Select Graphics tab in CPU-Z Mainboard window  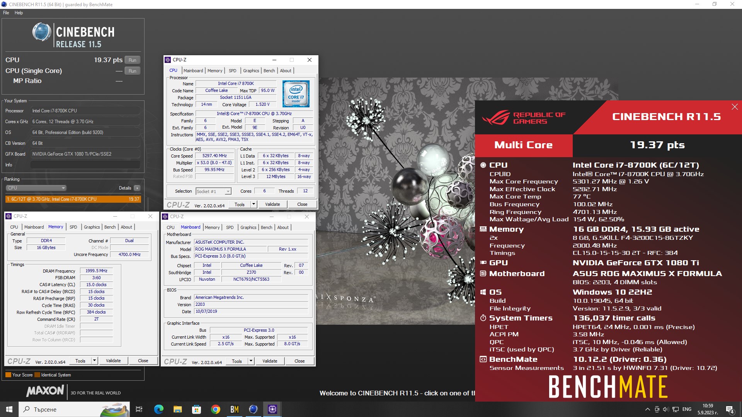[x=248, y=227]
